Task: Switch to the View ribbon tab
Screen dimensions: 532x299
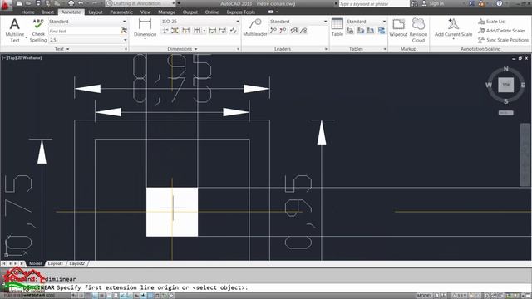Action: click(x=145, y=12)
